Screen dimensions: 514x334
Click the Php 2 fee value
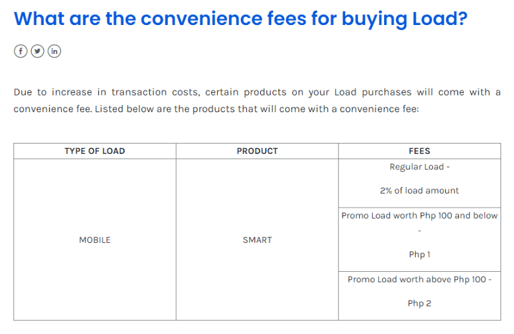click(420, 303)
